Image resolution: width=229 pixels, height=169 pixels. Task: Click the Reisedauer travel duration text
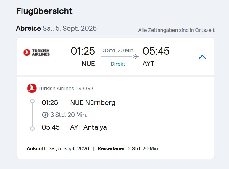point(128,148)
